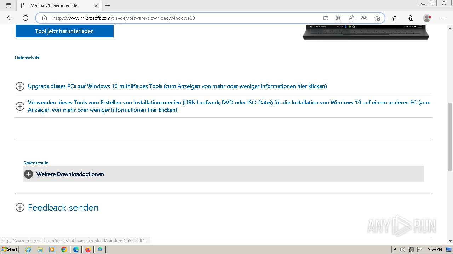Open the volume control tray icon

[402, 249]
